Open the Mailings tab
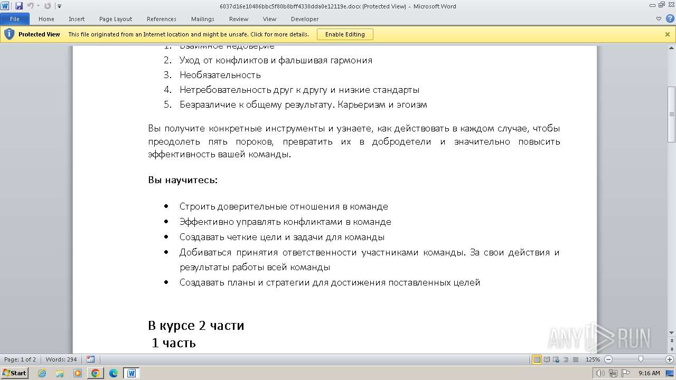This screenshot has height=380, width=676. (x=203, y=19)
